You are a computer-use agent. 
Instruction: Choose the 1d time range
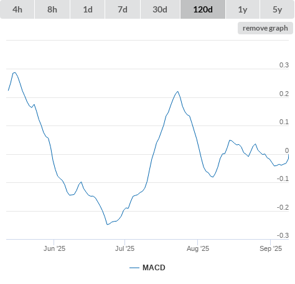88,9
